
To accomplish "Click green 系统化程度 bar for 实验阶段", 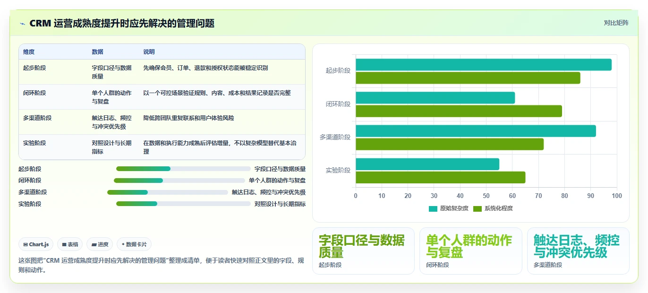I will point(440,177).
